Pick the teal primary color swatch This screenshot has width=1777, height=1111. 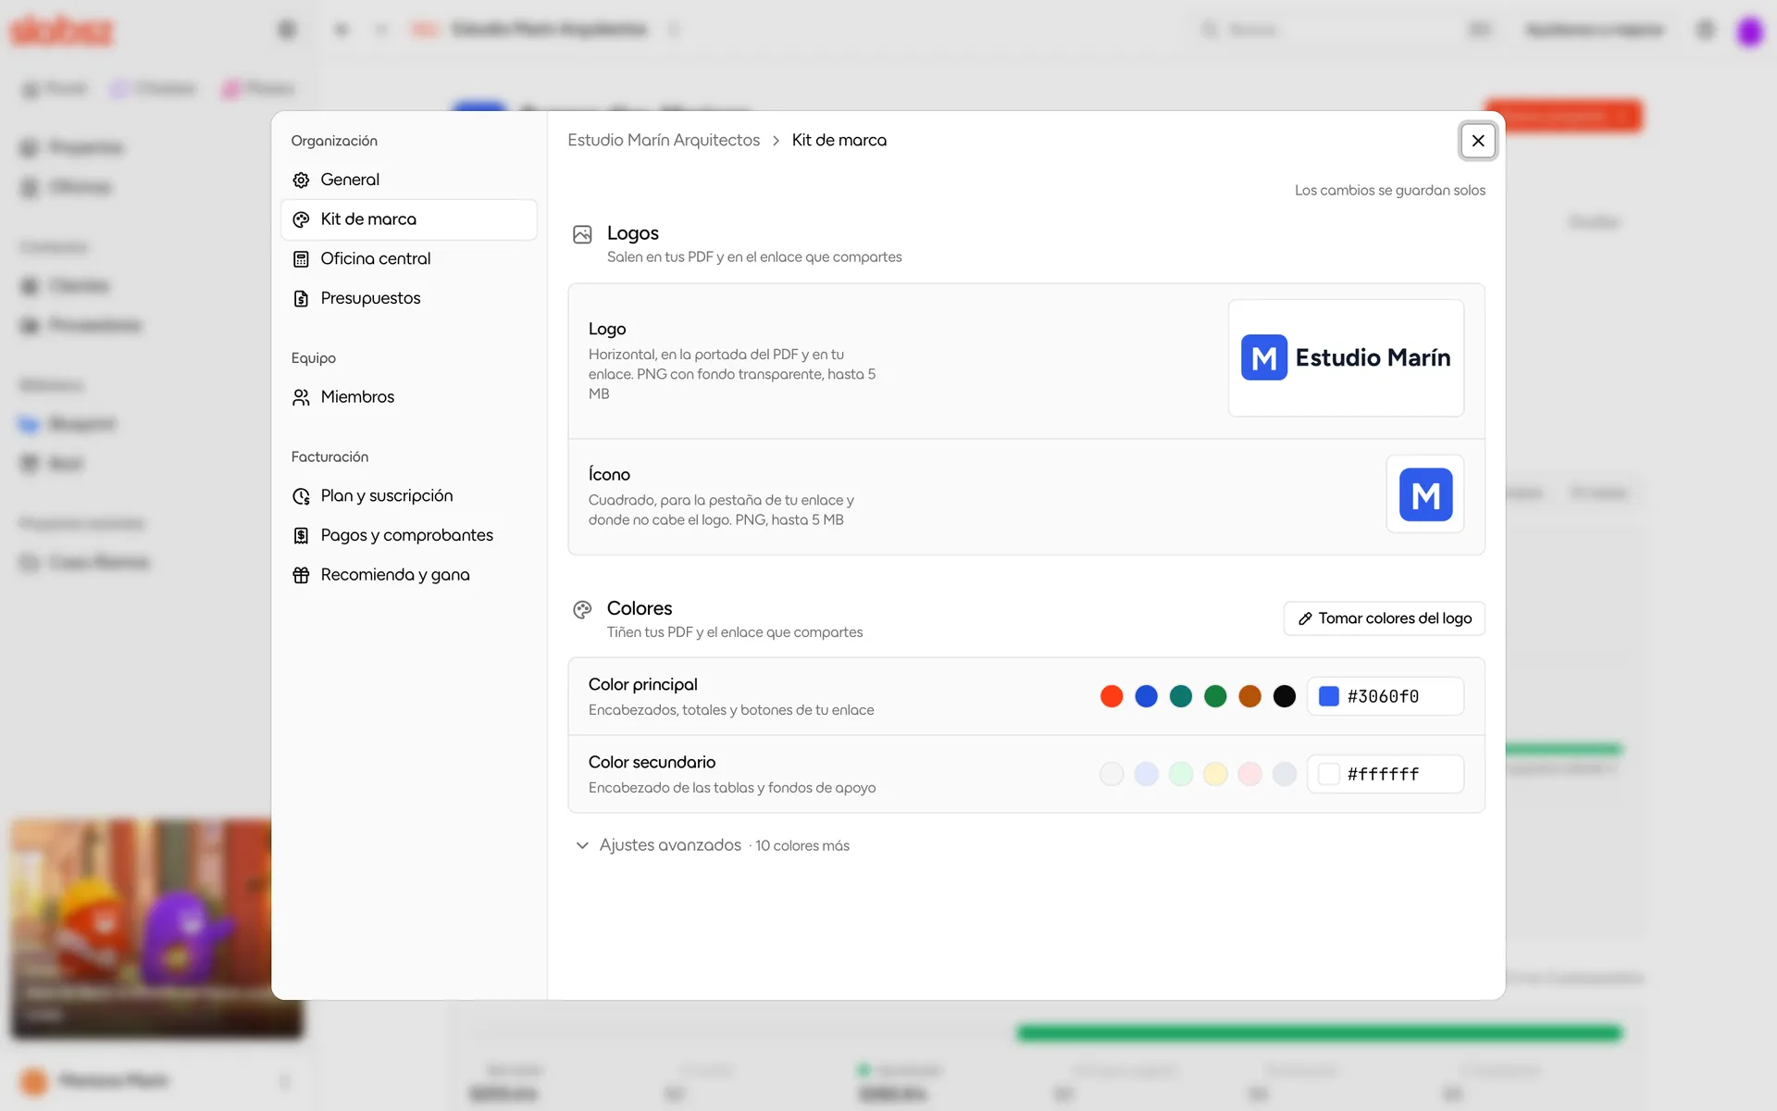[1181, 696]
